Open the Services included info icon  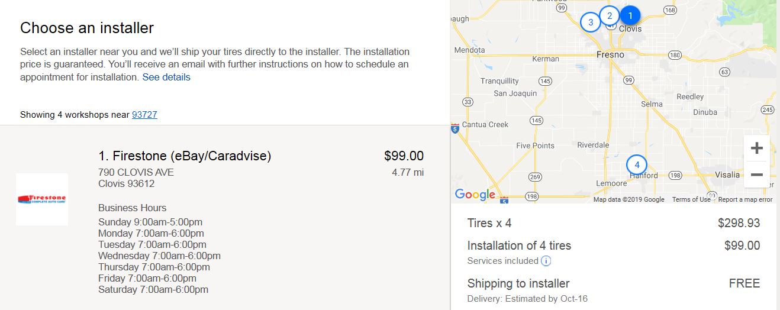point(546,261)
